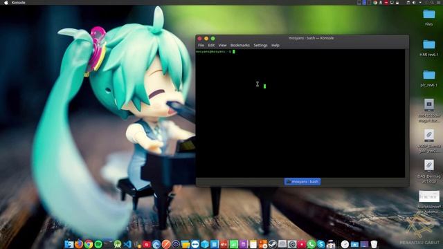443x249 pixels.
Task: Click the Konsole application name in top bar
Action: (19, 3)
